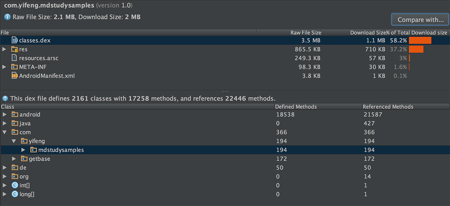Click the classes.dex download size bar

point(420,40)
